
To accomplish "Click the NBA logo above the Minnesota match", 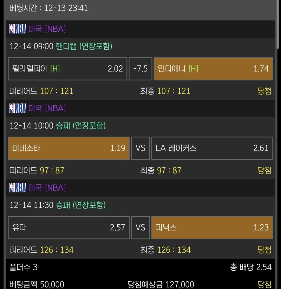I will click(x=18, y=108).
